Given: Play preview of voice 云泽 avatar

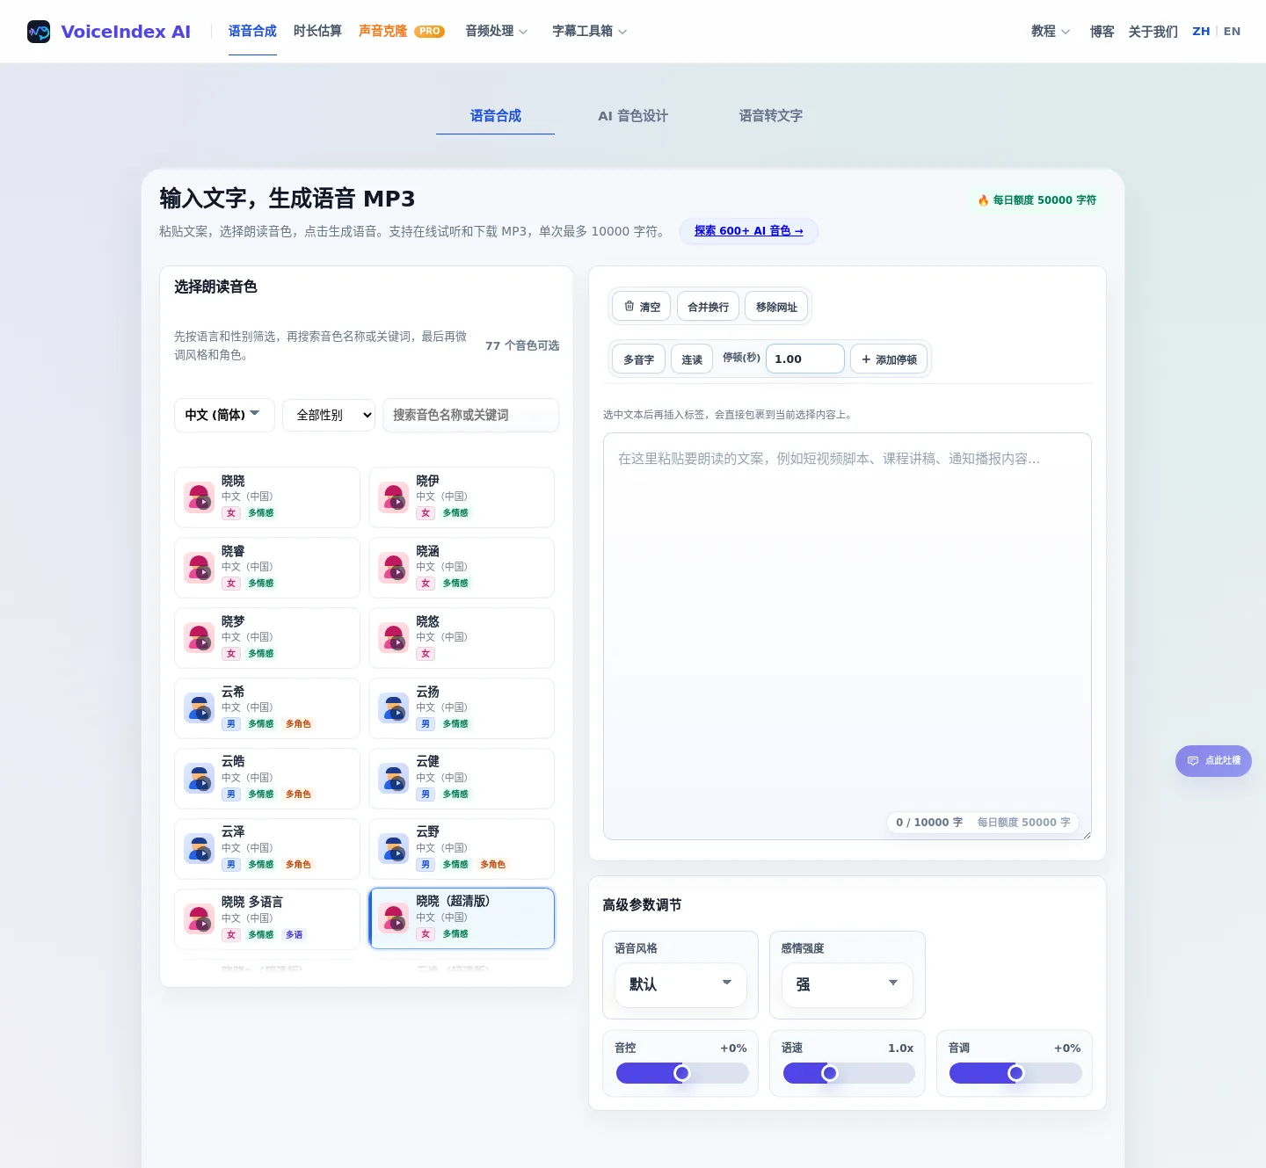Looking at the screenshot, I should coord(200,849).
